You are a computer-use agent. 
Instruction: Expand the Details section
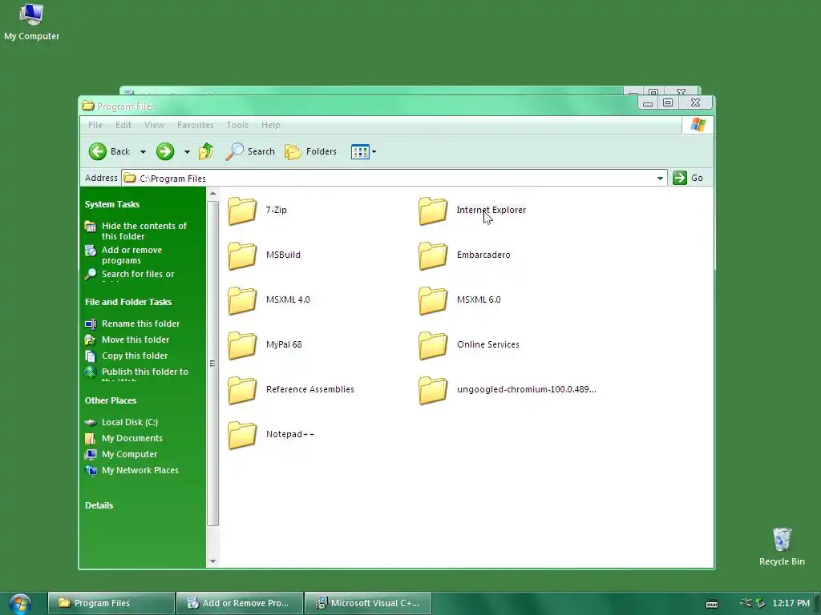click(x=99, y=506)
